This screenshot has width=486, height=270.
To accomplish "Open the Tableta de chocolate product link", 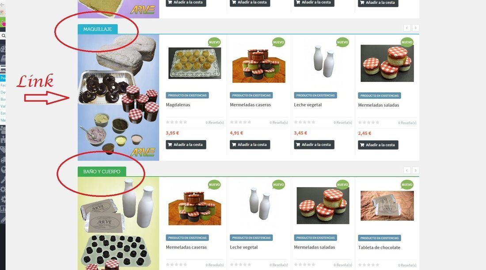I will pyautogui.click(x=379, y=248).
